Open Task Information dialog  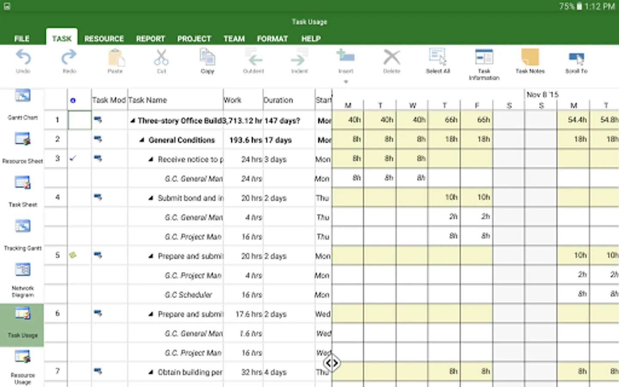coord(484,64)
